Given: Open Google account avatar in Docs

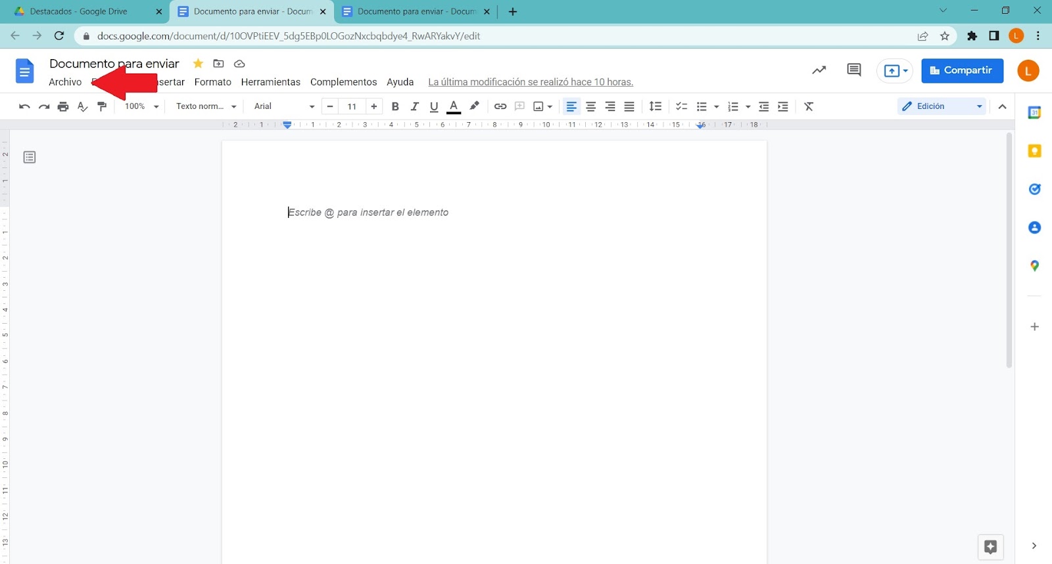Looking at the screenshot, I should 1028,71.
